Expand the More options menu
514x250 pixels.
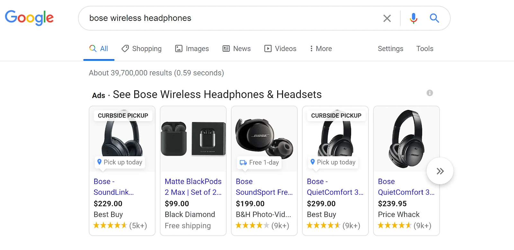[x=321, y=49]
